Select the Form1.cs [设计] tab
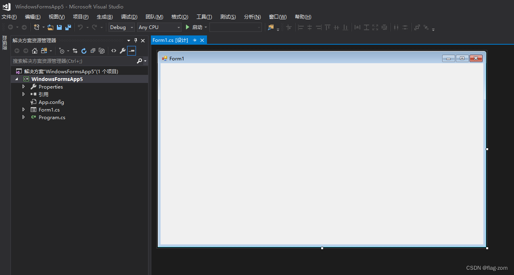 tap(170, 40)
